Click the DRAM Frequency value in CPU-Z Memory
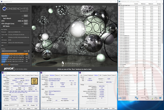Image resolution: width=164 pixels, height=110 pixels. click(102, 86)
